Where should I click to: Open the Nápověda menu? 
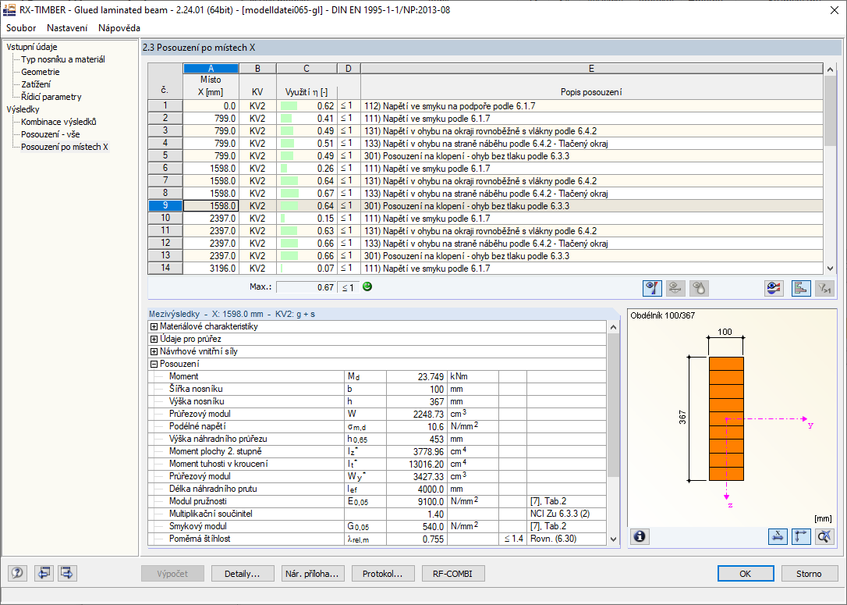(x=119, y=28)
